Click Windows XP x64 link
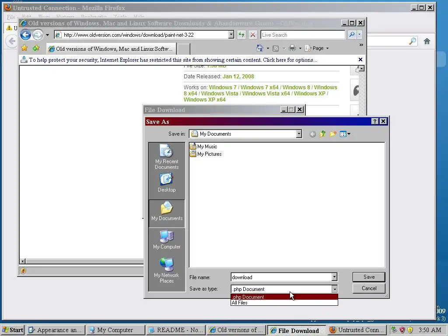Viewport: 448px width, 336px height. click(205, 100)
